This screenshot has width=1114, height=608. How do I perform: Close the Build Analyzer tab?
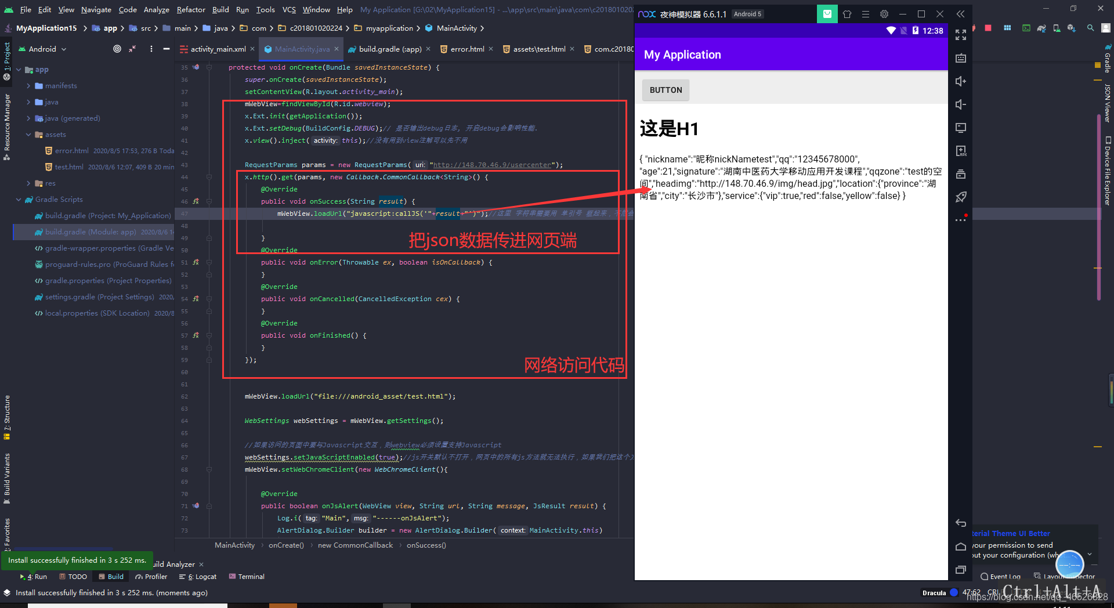click(201, 564)
